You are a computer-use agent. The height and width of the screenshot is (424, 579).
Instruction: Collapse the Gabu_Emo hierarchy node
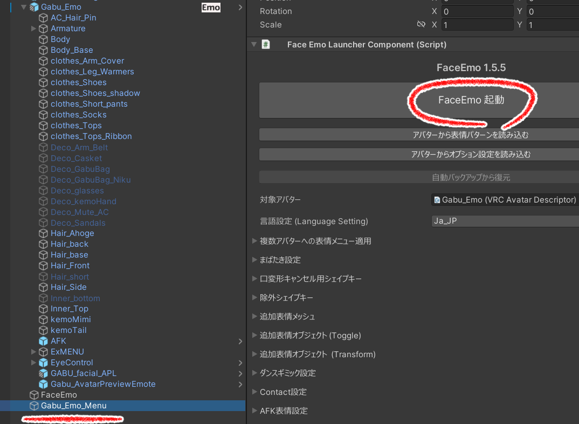[24, 7]
